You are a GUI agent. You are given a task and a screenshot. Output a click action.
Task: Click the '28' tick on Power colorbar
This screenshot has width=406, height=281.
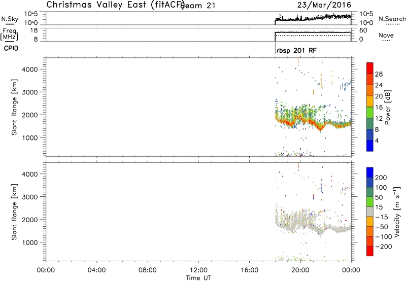pyautogui.click(x=379, y=74)
